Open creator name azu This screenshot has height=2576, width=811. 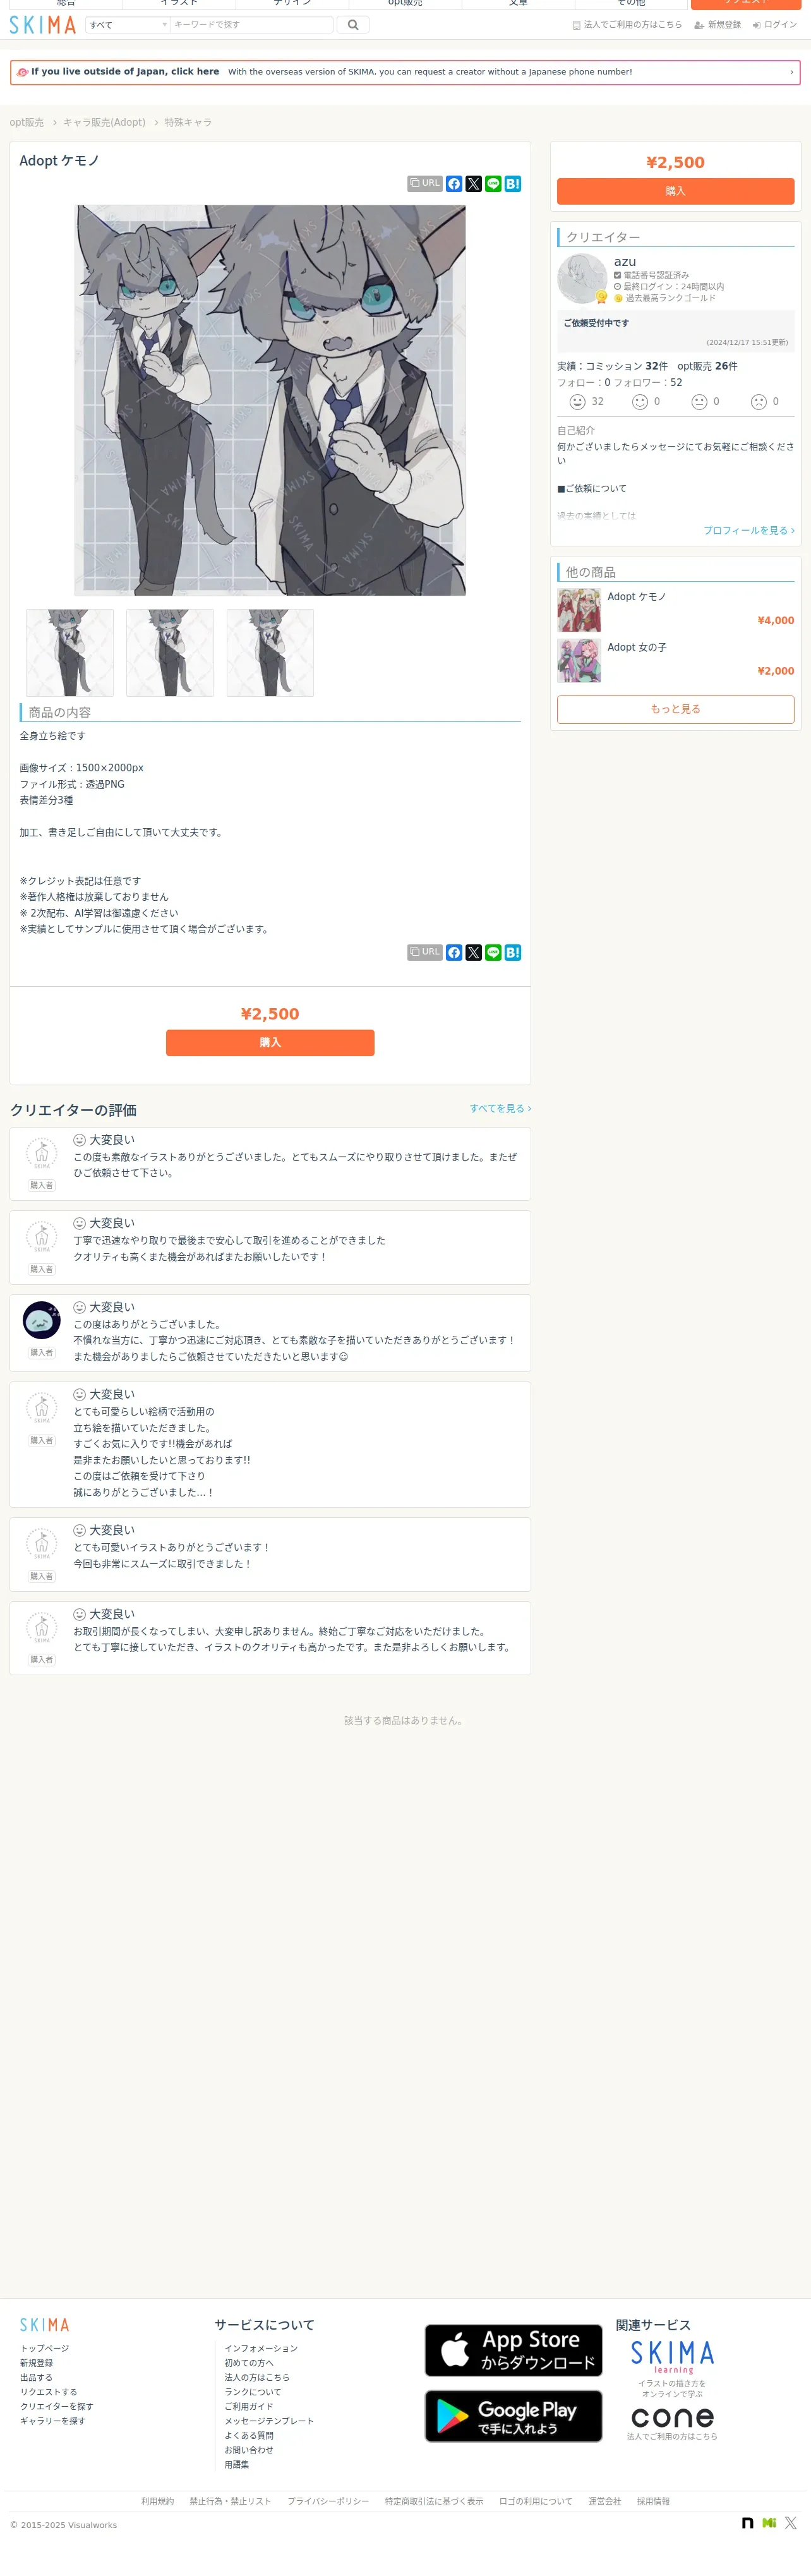(625, 262)
